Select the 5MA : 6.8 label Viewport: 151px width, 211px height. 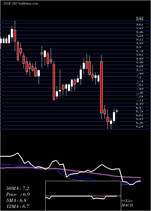(x=16, y=200)
